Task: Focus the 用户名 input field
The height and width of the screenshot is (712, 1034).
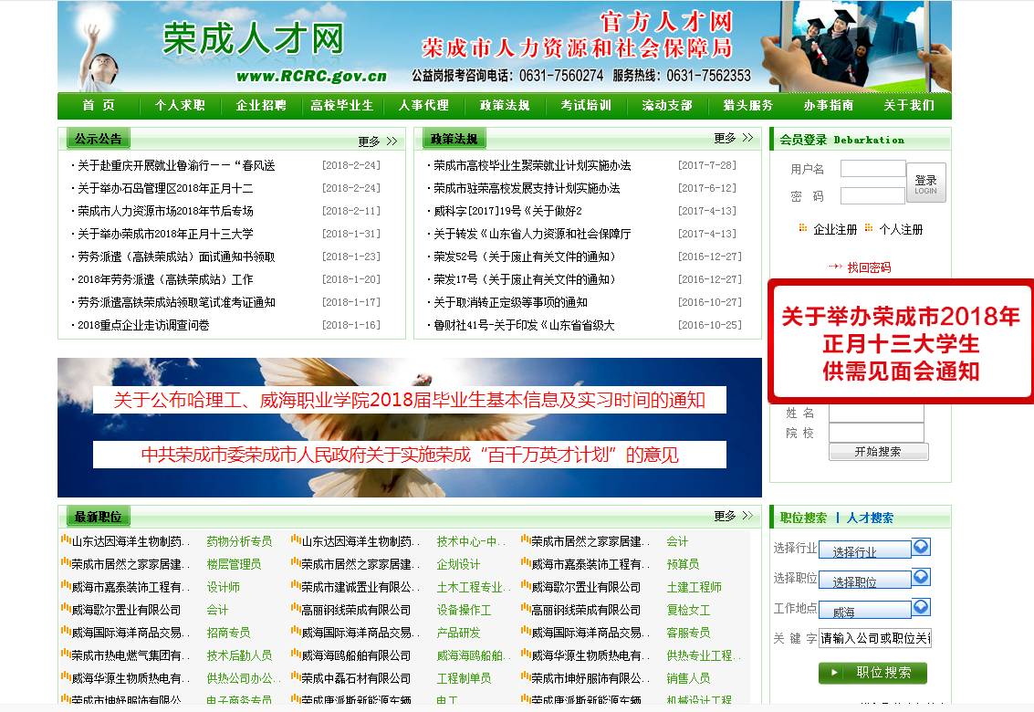Action: coord(872,169)
